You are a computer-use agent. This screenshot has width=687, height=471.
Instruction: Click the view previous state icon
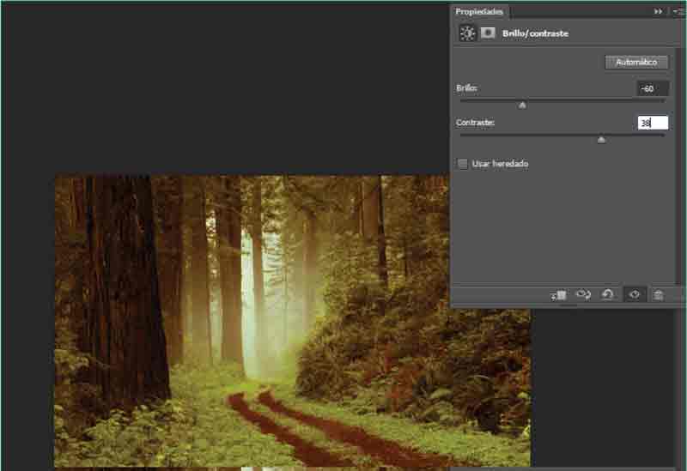[x=583, y=294]
